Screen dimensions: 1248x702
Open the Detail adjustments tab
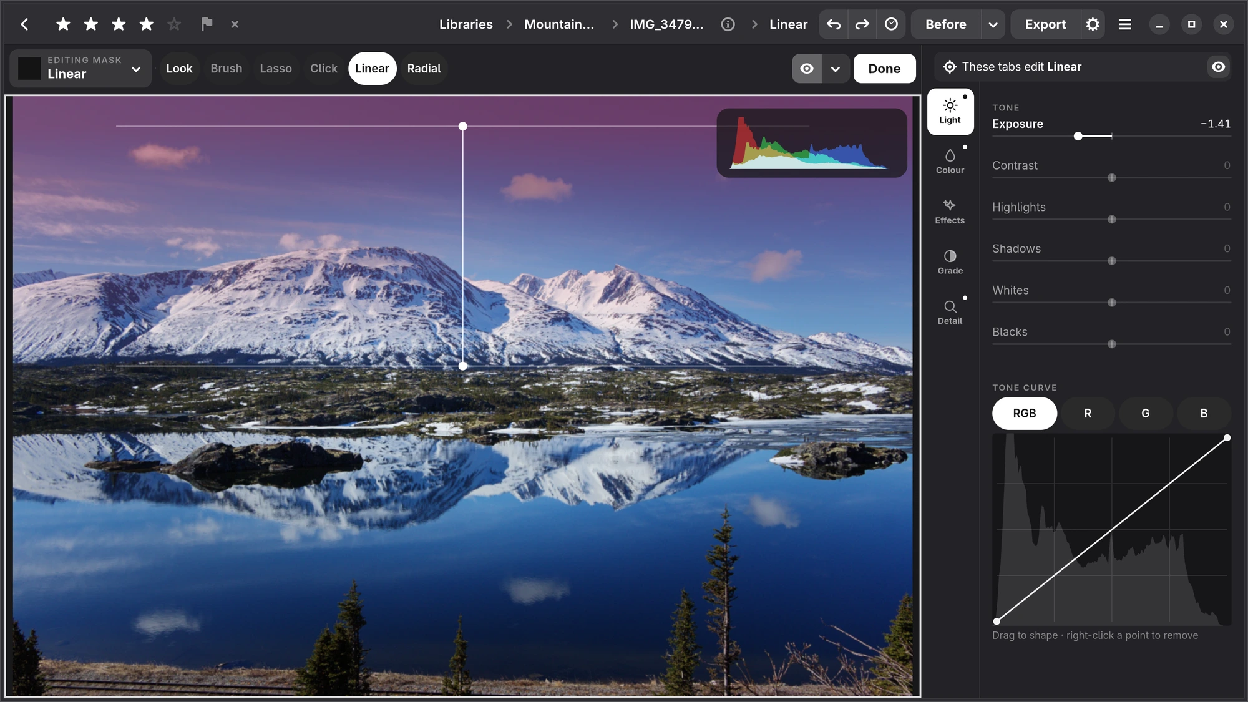point(950,313)
